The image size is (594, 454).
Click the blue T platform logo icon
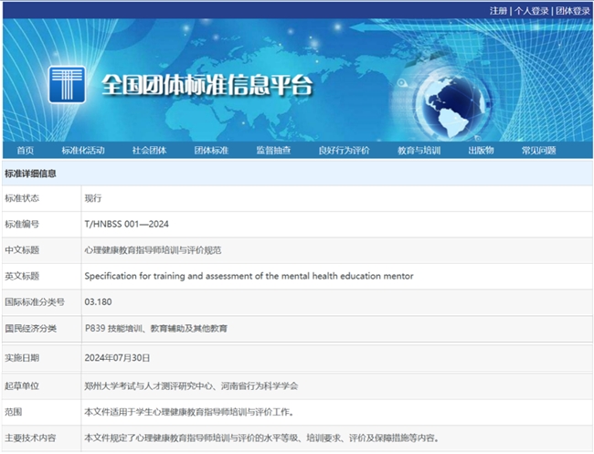click(x=67, y=84)
